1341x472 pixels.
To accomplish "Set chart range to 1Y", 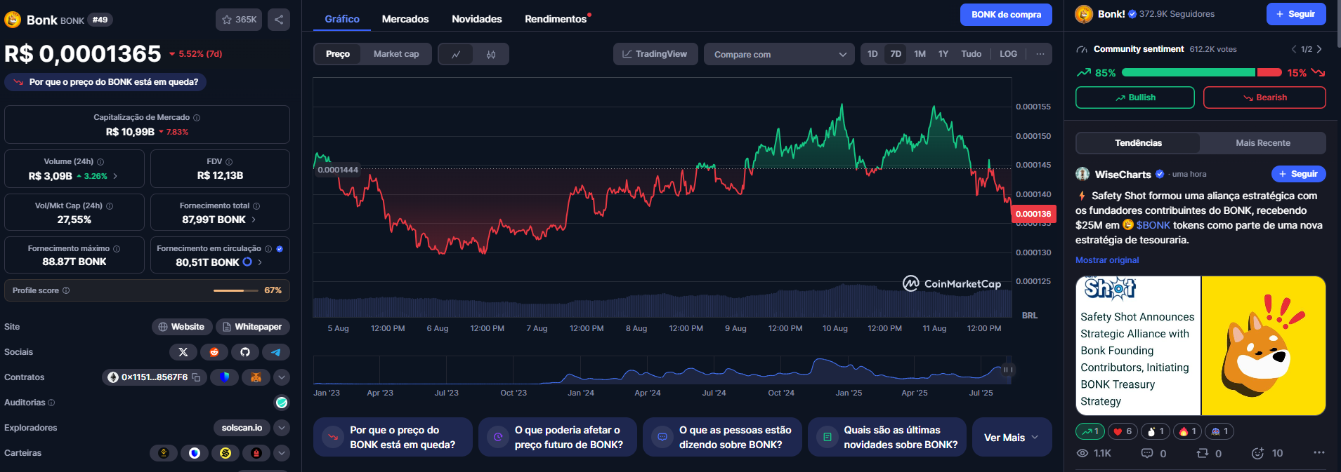I will pos(943,54).
